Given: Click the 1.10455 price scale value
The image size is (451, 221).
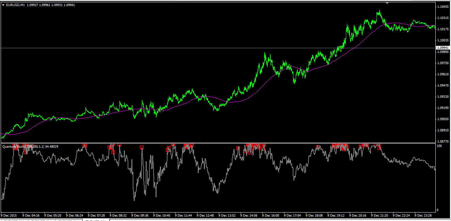Looking at the screenshot, I should 444,7.
